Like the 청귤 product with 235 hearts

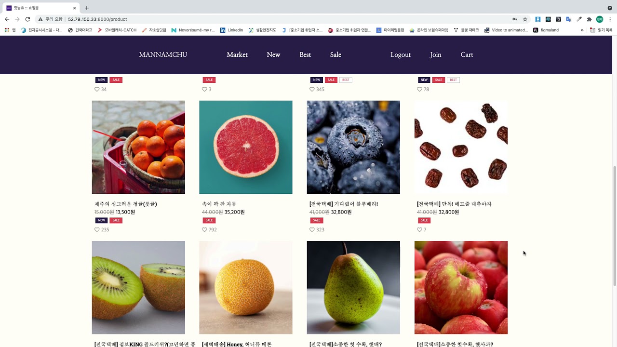point(97,230)
